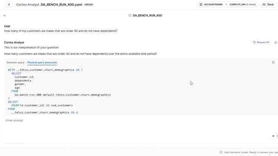Open the COMPUTE_WH warehouse selector
This screenshot has width=278, height=156.
pyautogui.click(x=242, y=4)
